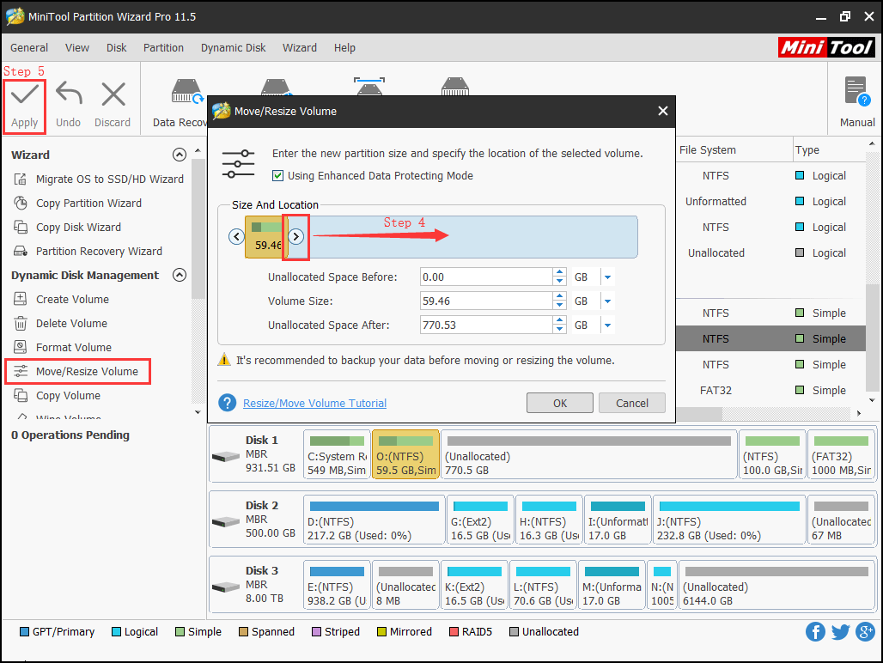Close the Move/Resize Volume dialog
This screenshot has height=663, width=883.
(663, 112)
